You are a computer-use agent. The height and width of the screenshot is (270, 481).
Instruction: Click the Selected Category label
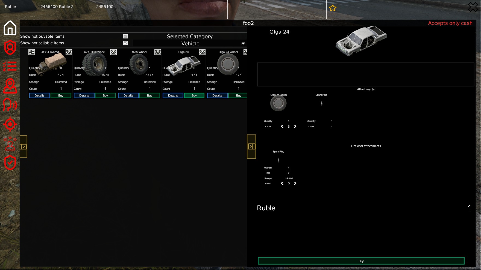[x=190, y=36]
